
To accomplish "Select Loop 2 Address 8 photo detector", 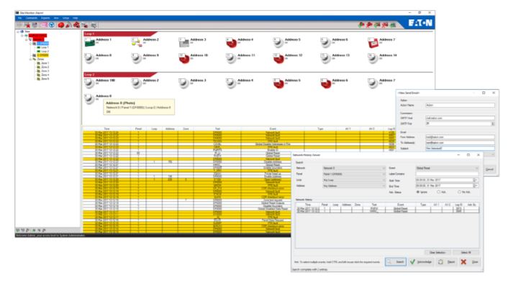I will [89, 98].
